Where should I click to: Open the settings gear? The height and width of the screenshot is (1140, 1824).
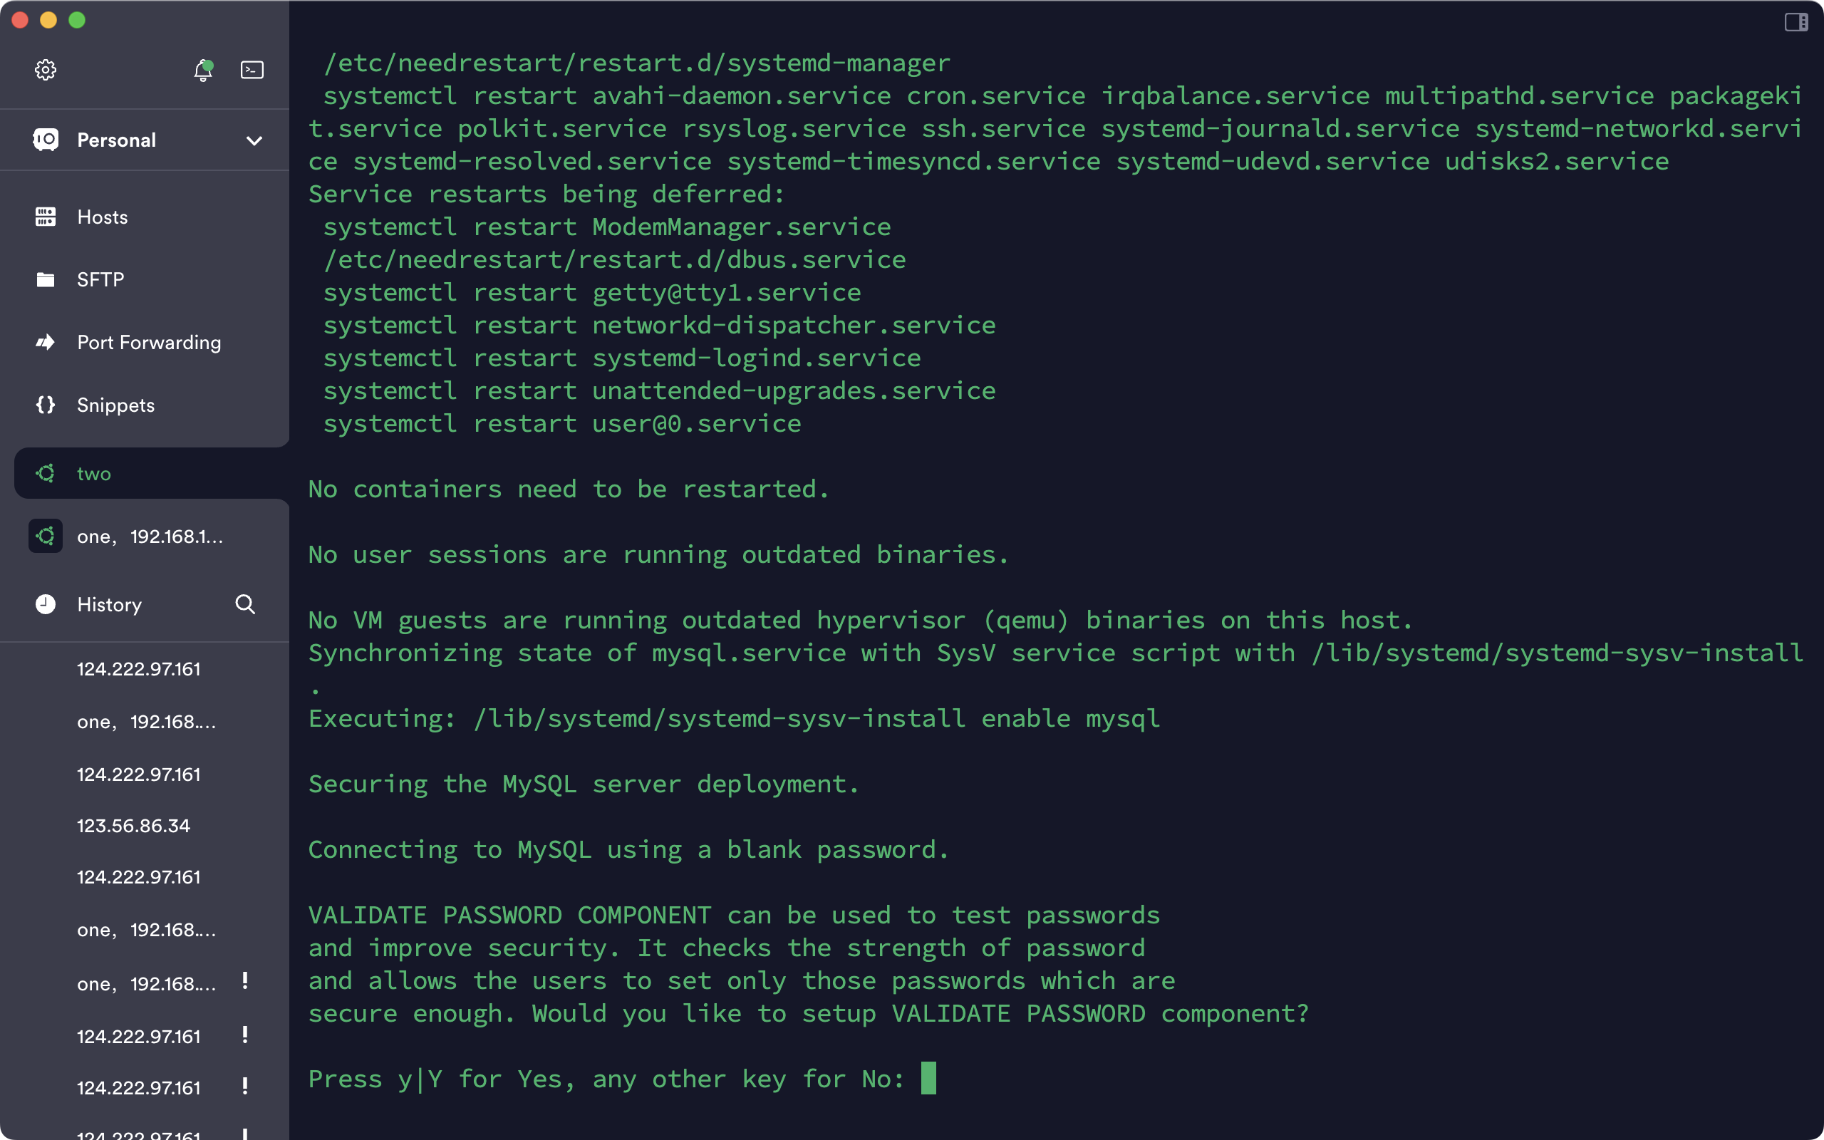pos(45,69)
